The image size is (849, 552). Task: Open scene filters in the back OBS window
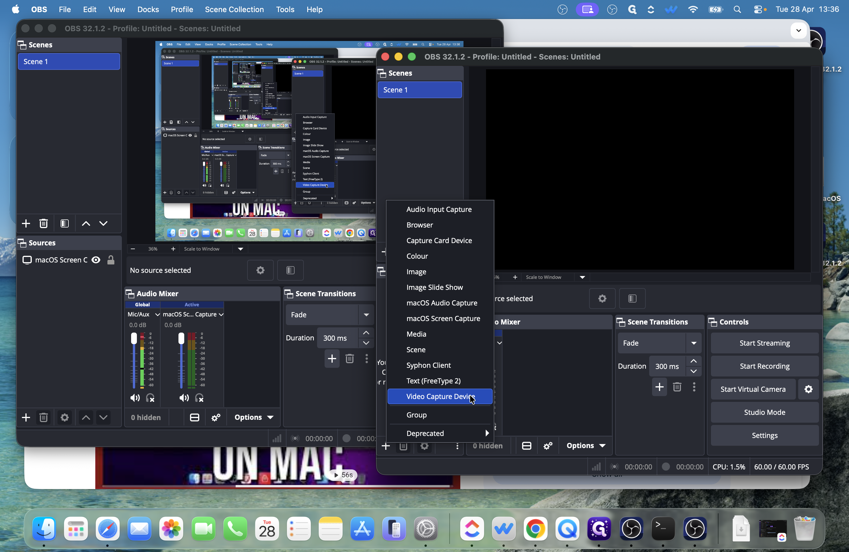(x=65, y=223)
